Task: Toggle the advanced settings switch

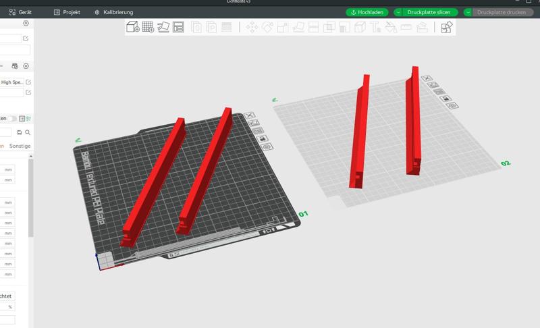Action: pos(12,118)
